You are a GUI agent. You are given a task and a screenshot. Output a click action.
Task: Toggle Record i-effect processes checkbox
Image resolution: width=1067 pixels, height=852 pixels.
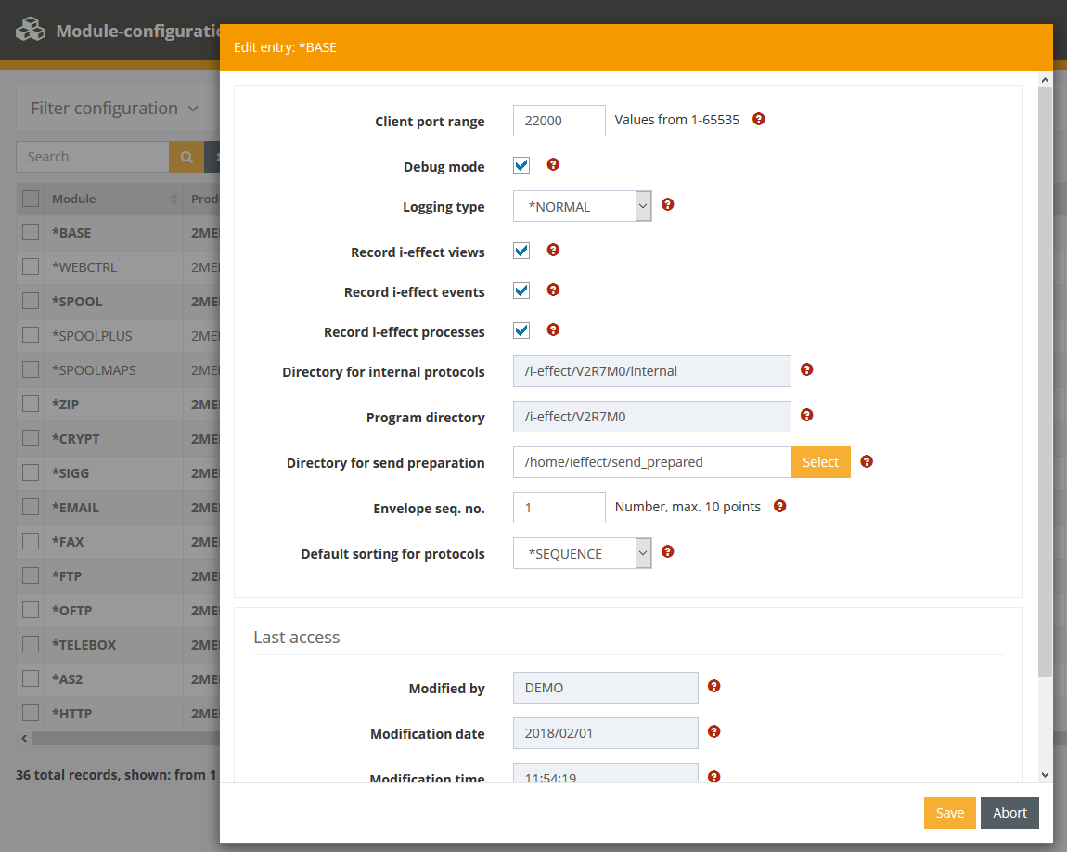tap(521, 331)
